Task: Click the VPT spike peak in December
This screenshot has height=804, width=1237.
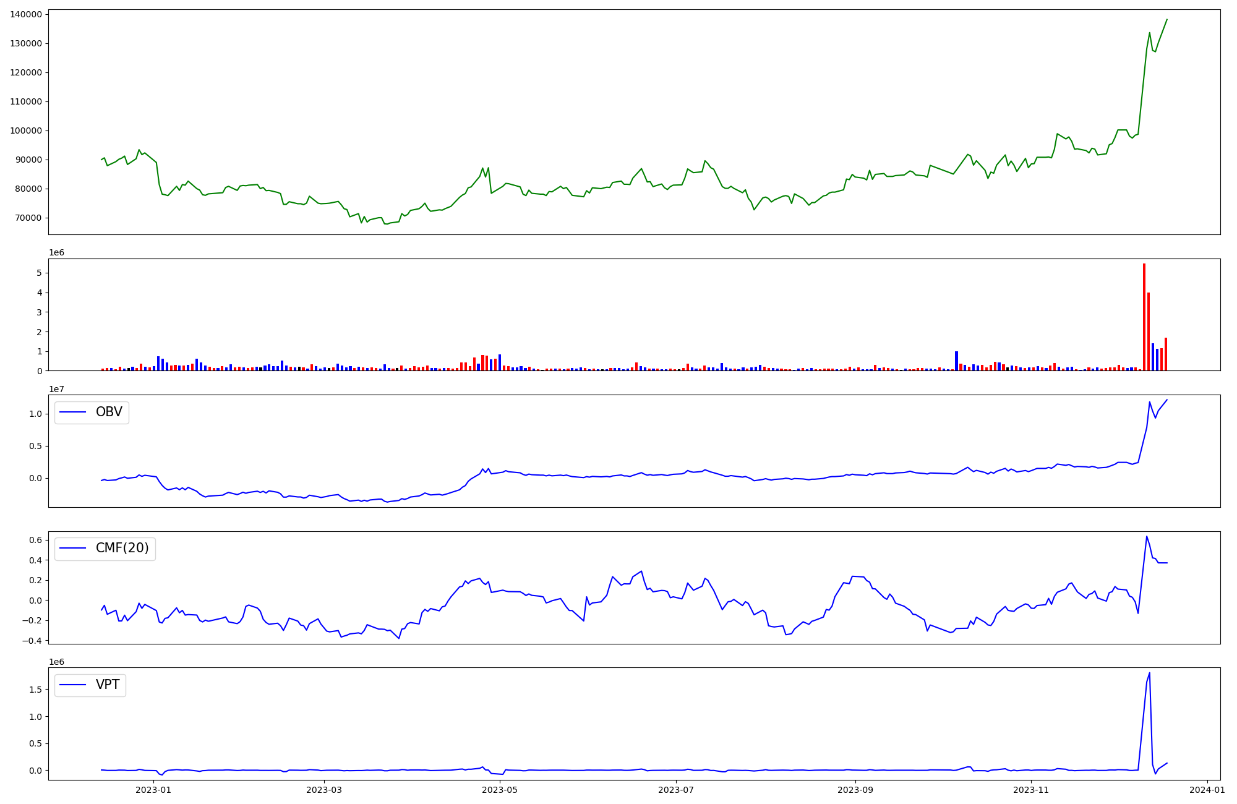Action: 1149,673
